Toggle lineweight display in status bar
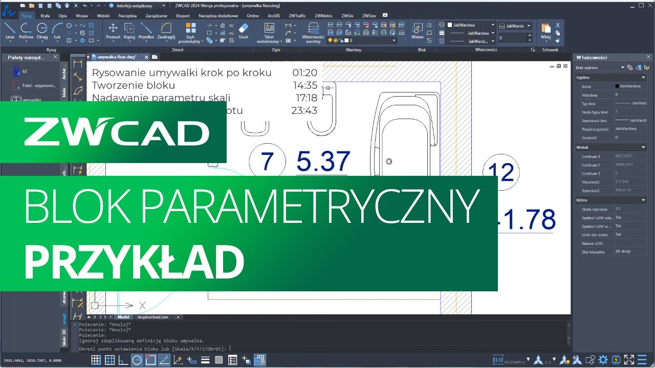Screen dimensions: 655x368 (x=205, y=360)
